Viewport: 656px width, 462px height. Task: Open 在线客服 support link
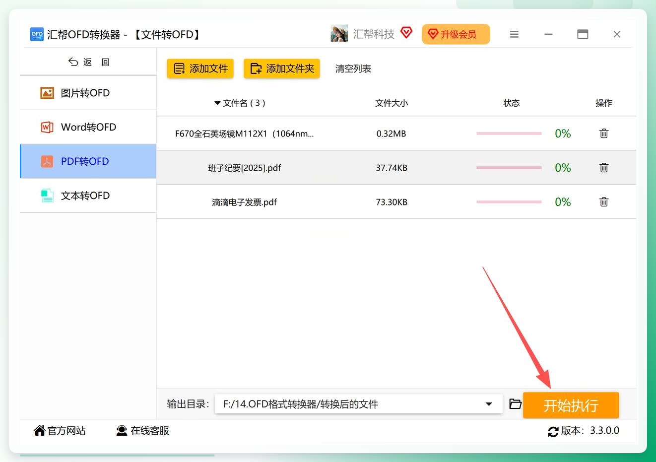143,431
